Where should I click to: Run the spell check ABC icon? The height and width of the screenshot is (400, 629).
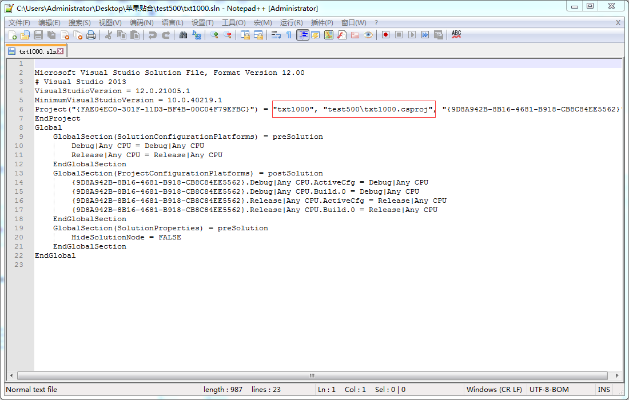[x=456, y=35]
